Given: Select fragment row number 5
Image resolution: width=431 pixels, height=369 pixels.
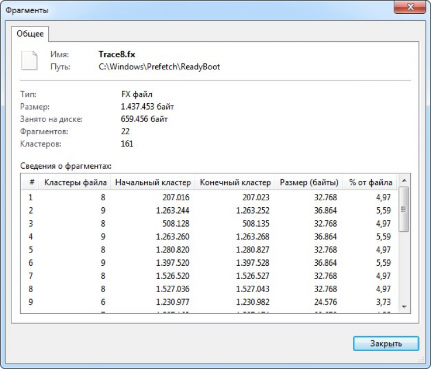Looking at the screenshot, I should (x=210, y=250).
